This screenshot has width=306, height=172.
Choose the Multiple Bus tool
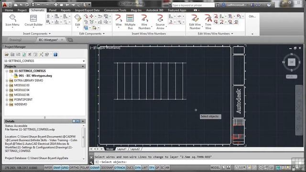(x=130, y=22)
